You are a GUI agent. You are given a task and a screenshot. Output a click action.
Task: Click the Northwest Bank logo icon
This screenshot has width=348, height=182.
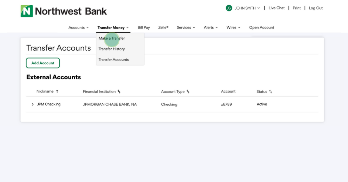tap(26, 11)
